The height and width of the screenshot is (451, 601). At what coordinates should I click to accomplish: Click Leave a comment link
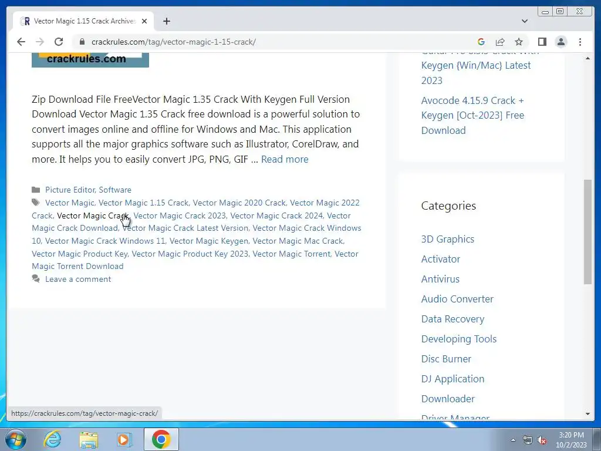click(78, 279)
